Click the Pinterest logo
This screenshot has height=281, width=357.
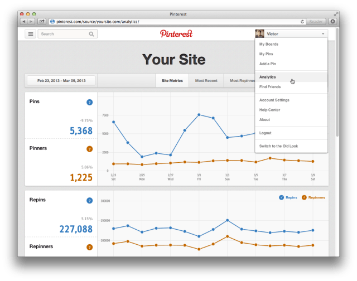coord(176,33)
